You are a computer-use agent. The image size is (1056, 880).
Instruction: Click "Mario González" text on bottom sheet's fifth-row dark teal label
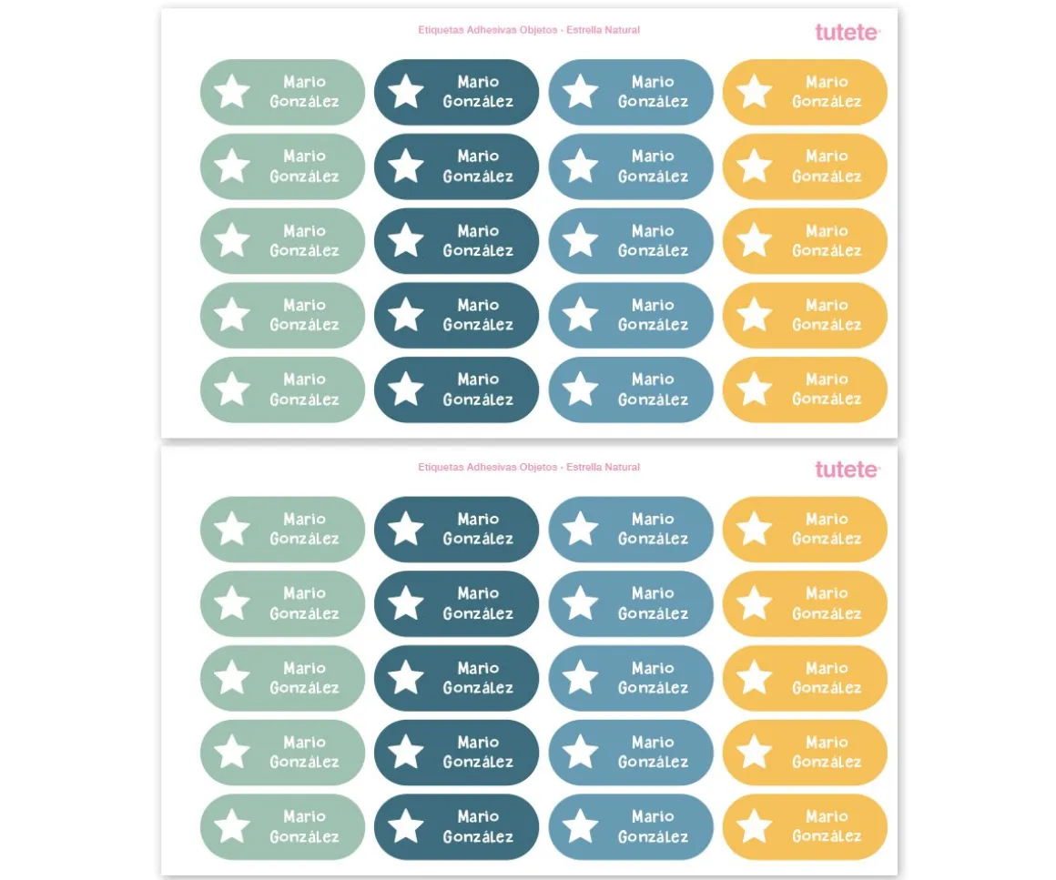(x=478, y=826)
